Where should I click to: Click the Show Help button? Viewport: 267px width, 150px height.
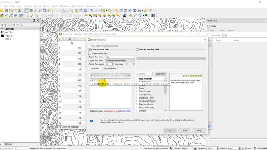[x=160, y=74]
